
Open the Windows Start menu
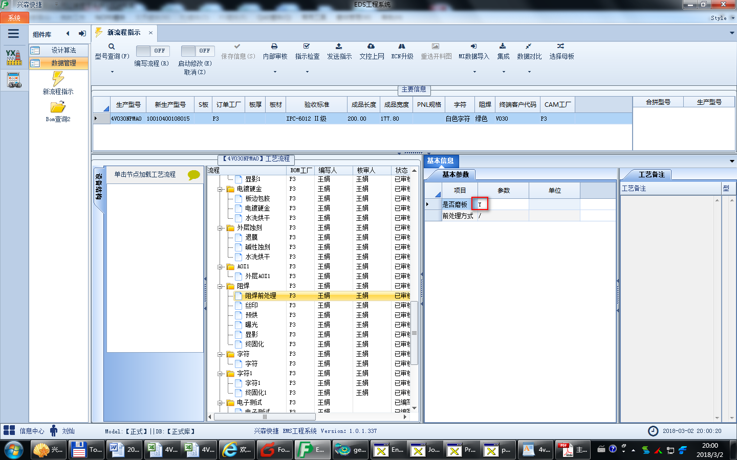coord(14,450)
